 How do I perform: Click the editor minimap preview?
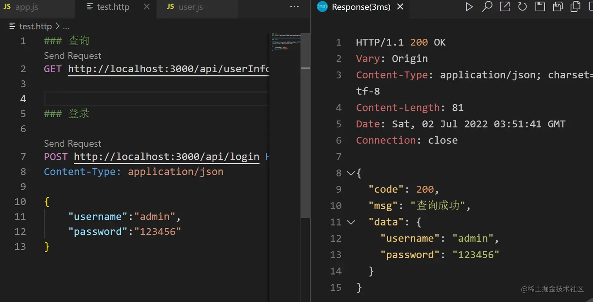(x=286, y=42)
